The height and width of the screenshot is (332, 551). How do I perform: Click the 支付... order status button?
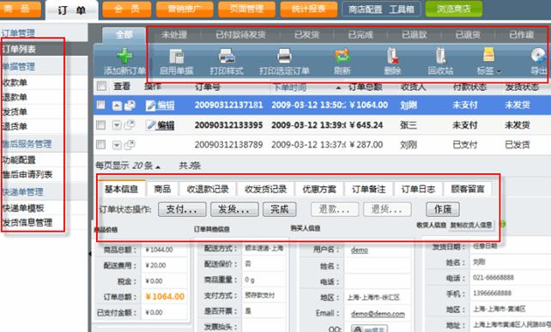coord(182,209)
